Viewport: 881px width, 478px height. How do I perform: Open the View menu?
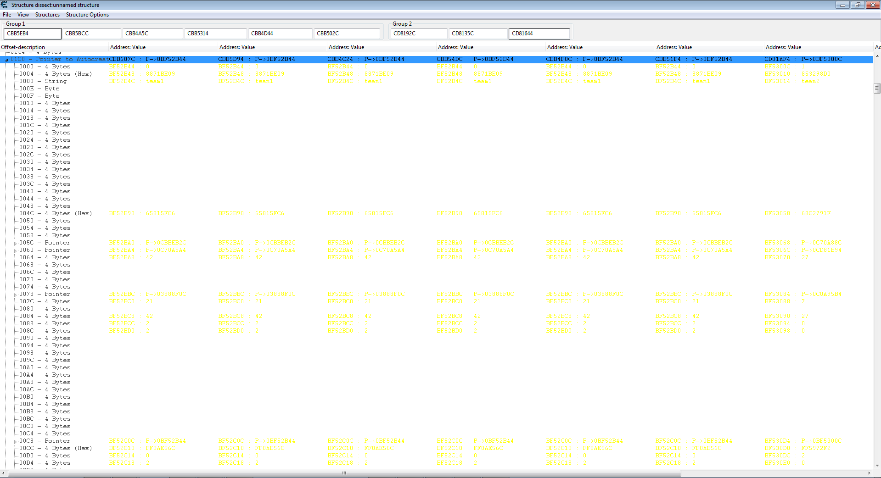(23, 15)
